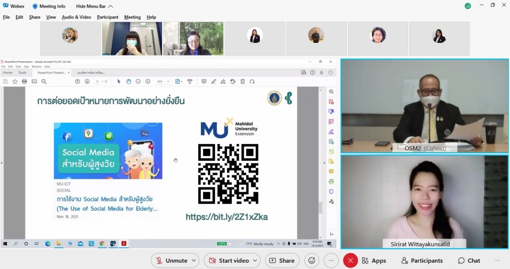Select the OSM2 (Cohost) video tile
Viewport: 510px width, 269px height.
(425, 106)
